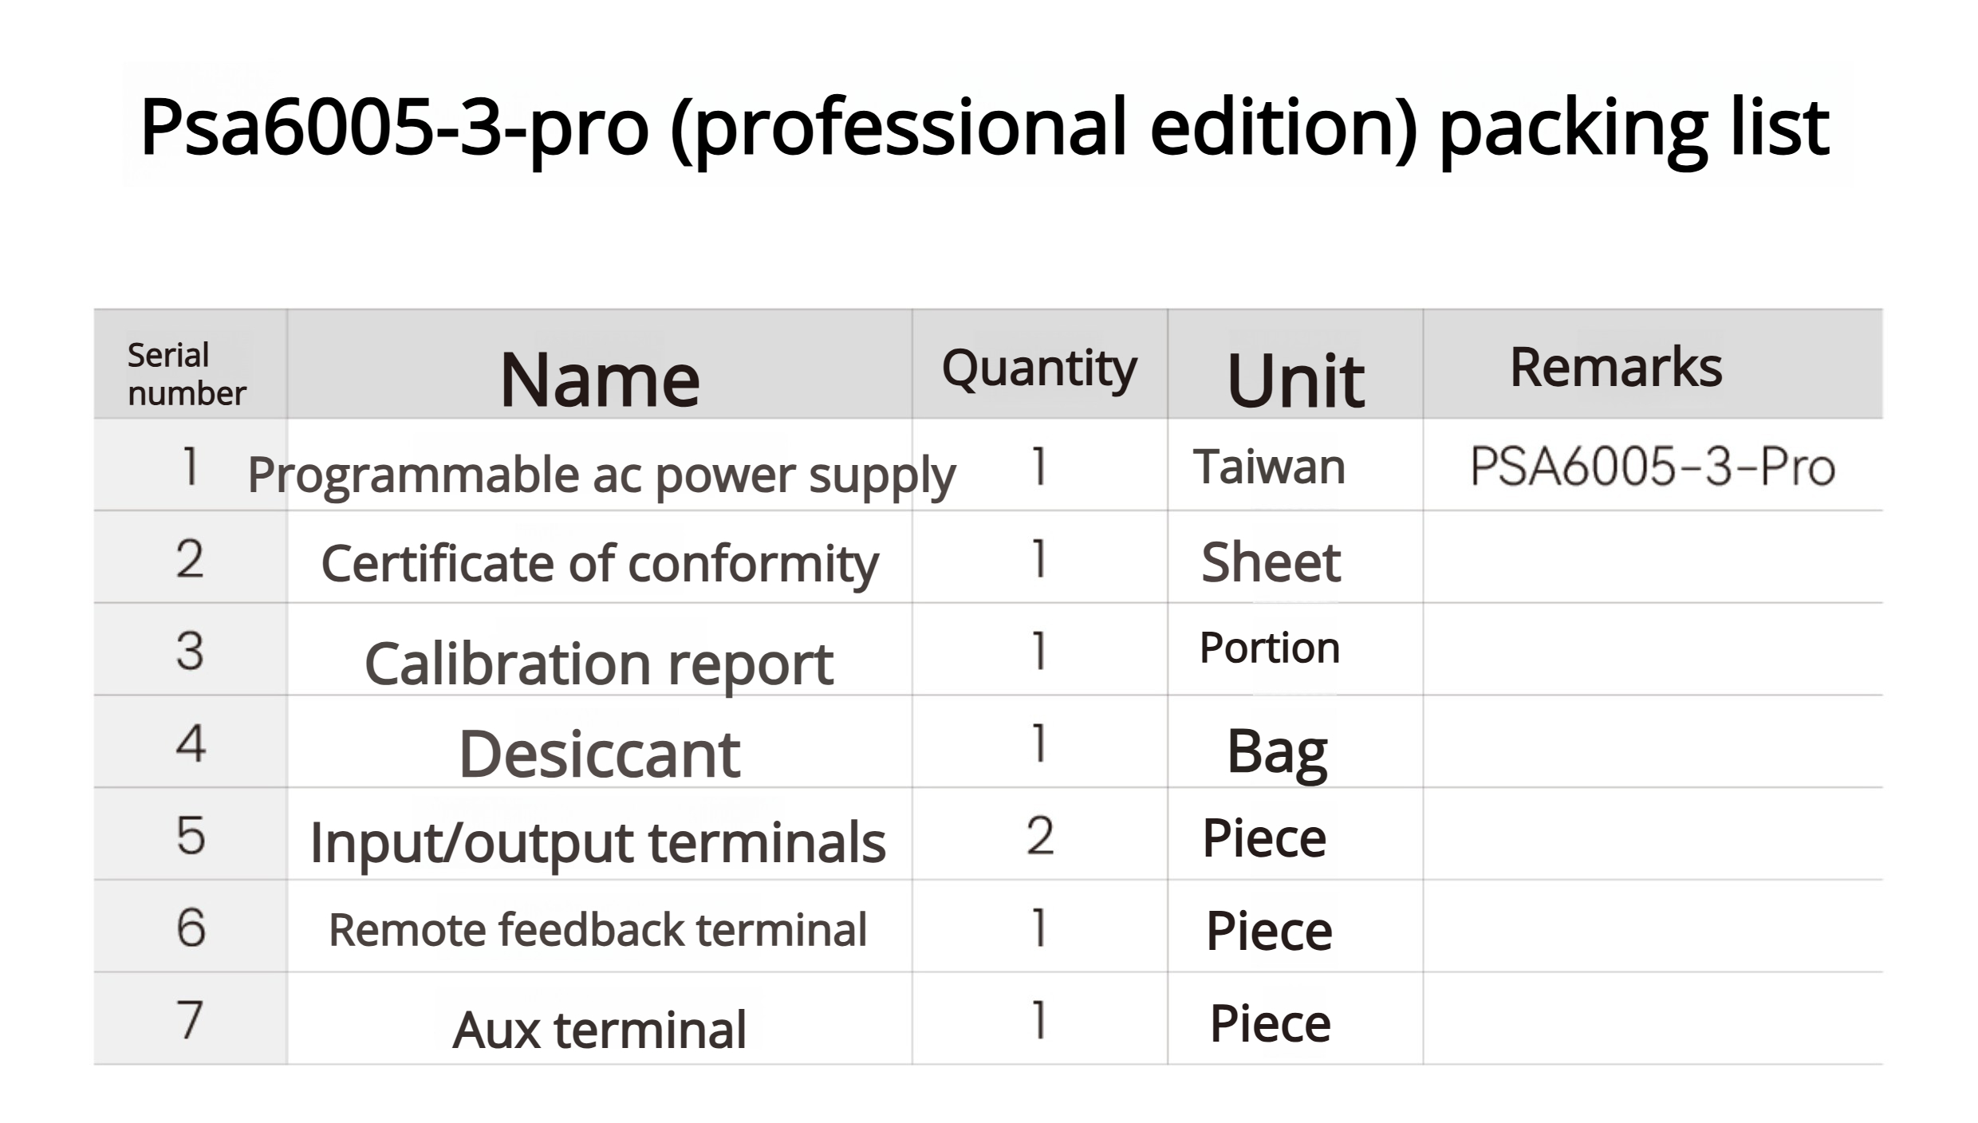Select the Input/output terminals cell
This screenshot has height=1123, width=1978.
[598, 842]
